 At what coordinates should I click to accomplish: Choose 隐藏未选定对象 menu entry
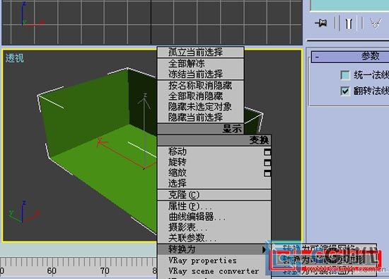pos(200,107)
